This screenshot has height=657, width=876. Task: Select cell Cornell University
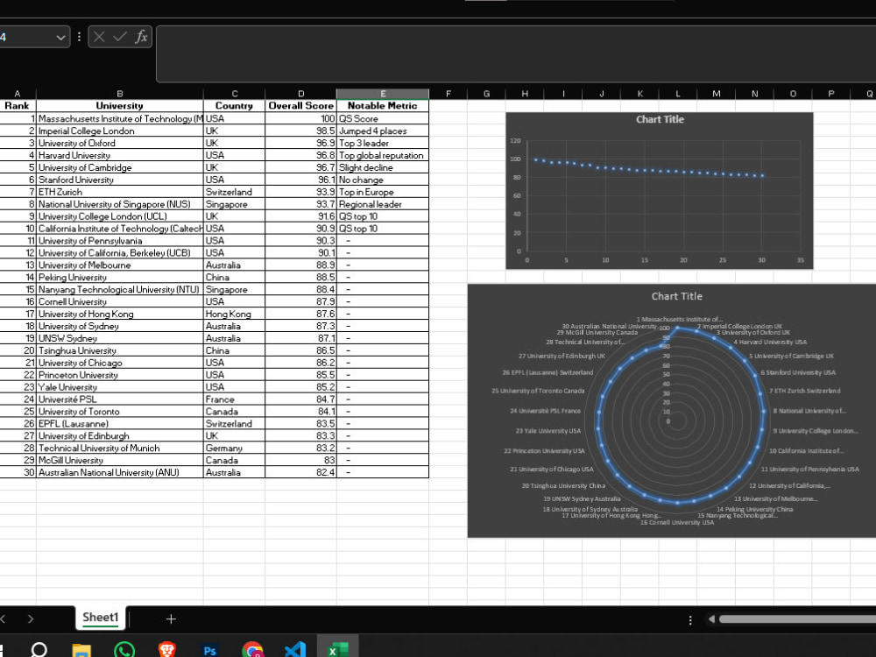pyautogui.click(x=119, y=301)
